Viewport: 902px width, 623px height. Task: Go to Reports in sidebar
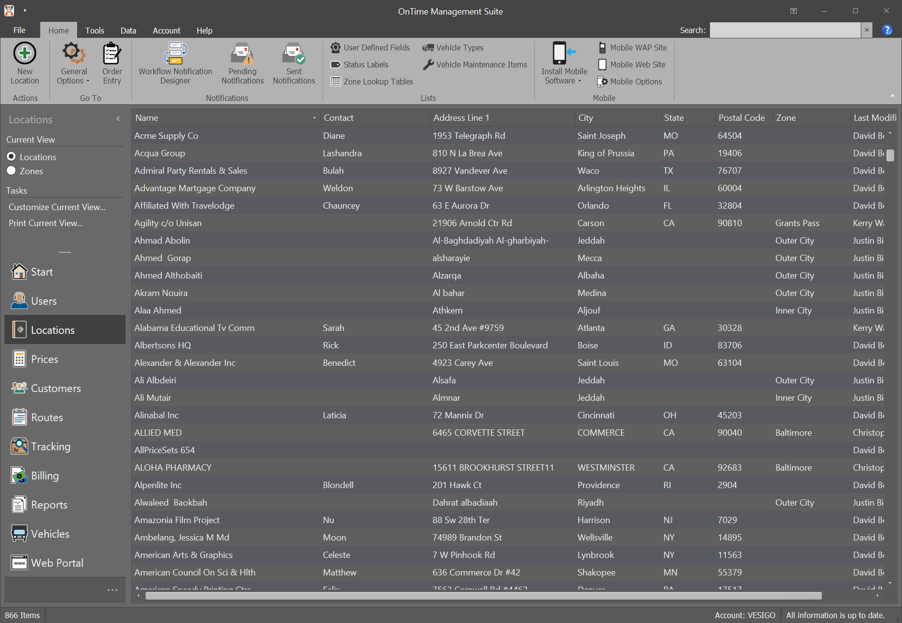65,505
